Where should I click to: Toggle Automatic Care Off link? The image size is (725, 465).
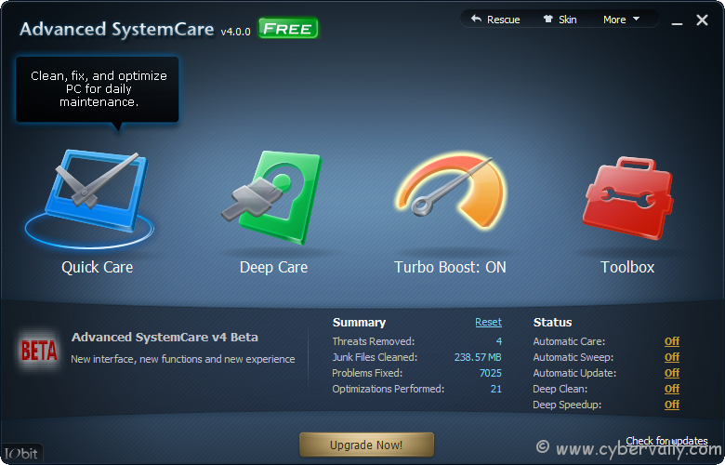tap(672, 341)
